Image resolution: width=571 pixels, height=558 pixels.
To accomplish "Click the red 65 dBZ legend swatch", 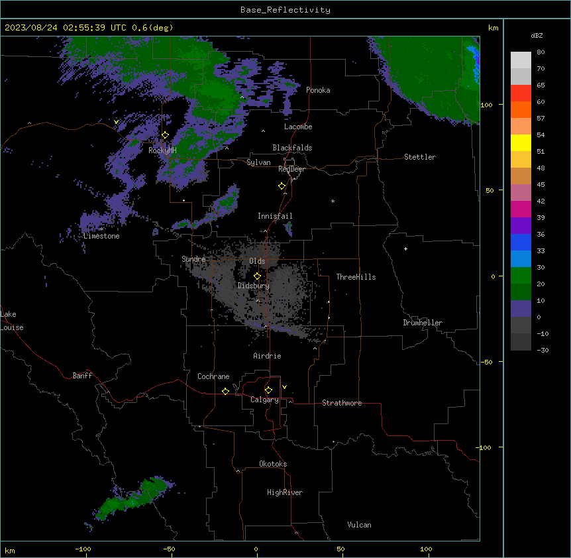I will (521, 93).
